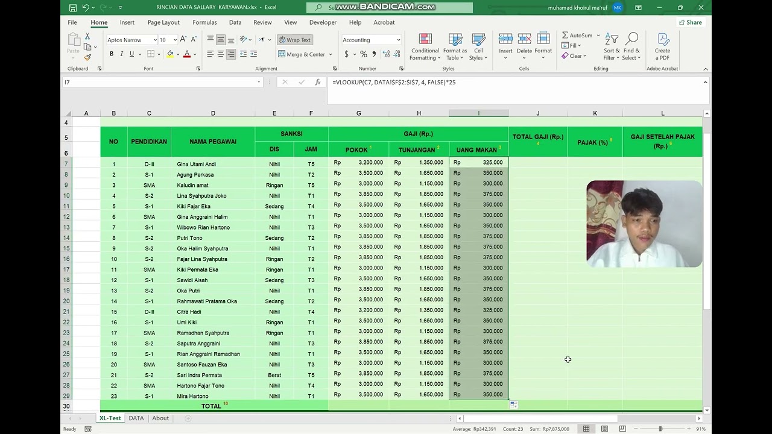The height and width of the screenshot is (434, 772).
Task: Click the Cut scissors icon
Action: click(x=87, y=36)
